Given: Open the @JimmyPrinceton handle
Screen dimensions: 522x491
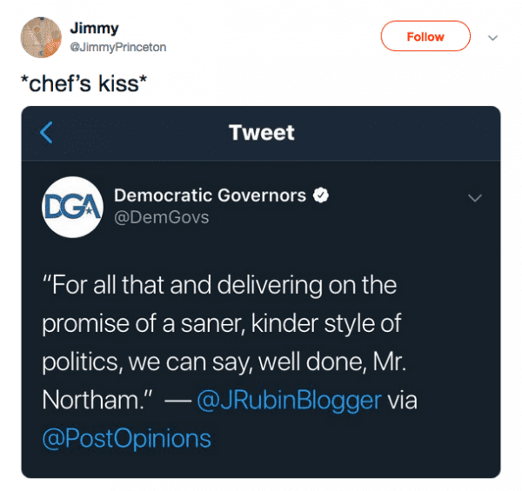Looking at the screenshot, I should (117, 47).
